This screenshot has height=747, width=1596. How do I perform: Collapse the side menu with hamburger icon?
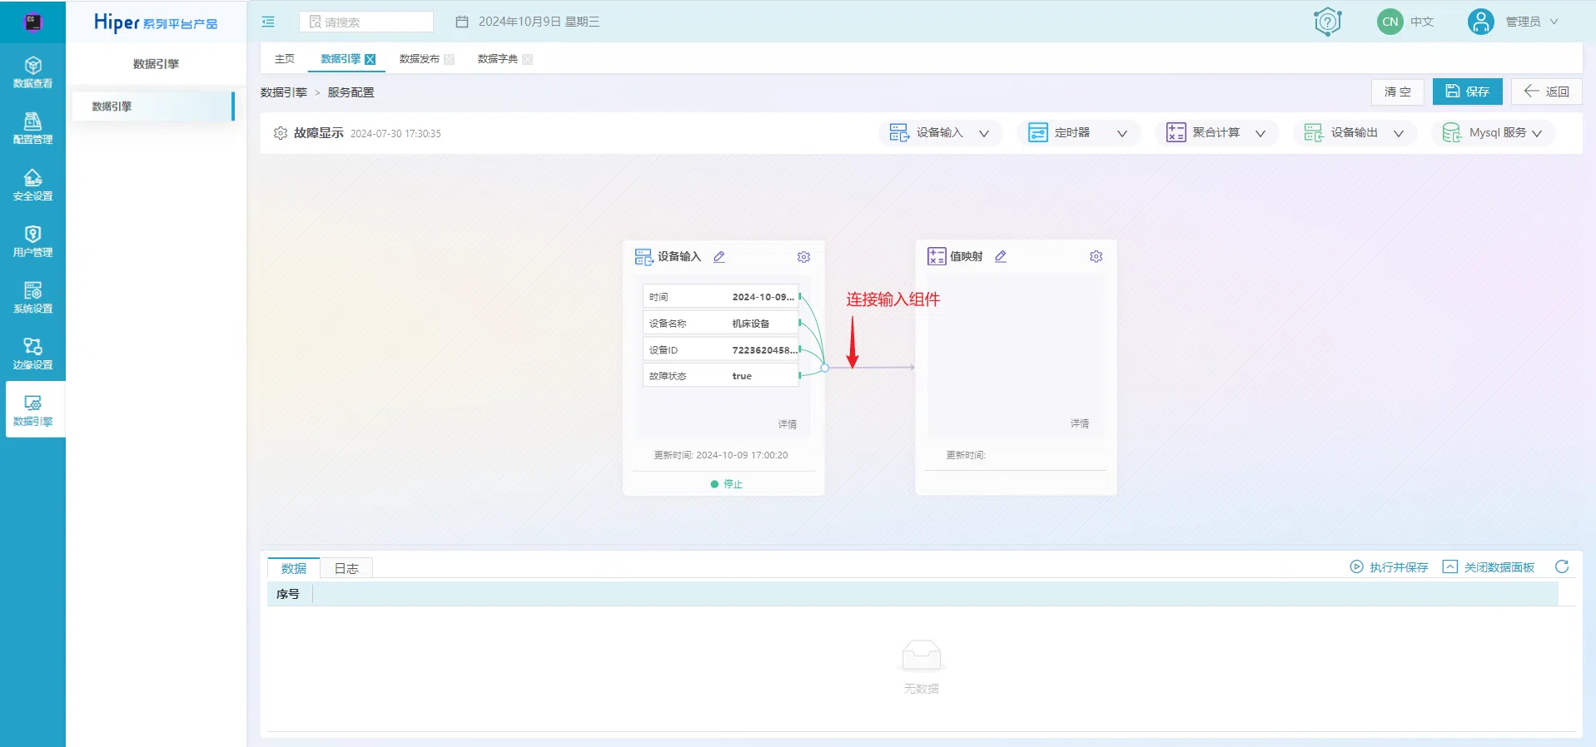click(268, 22)
